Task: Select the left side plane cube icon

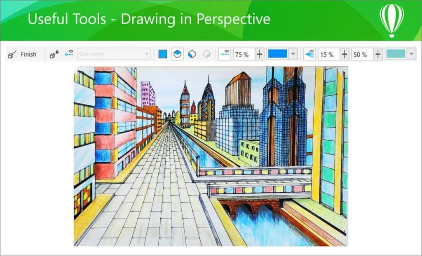Action: pos(192,54)
